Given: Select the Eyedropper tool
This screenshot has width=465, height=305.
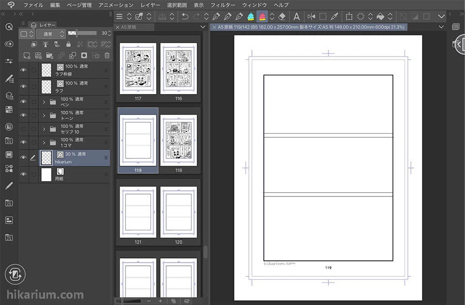Looking at the screenshot, I should tap(335, 16).
